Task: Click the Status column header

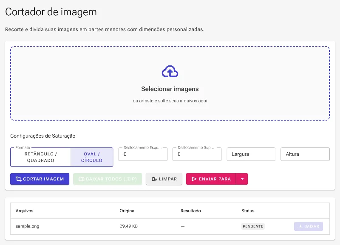Action: pos(248,211)
